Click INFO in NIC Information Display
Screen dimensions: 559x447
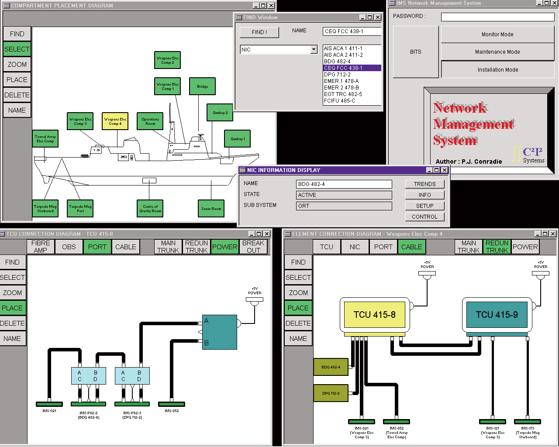tap(425, 195)
